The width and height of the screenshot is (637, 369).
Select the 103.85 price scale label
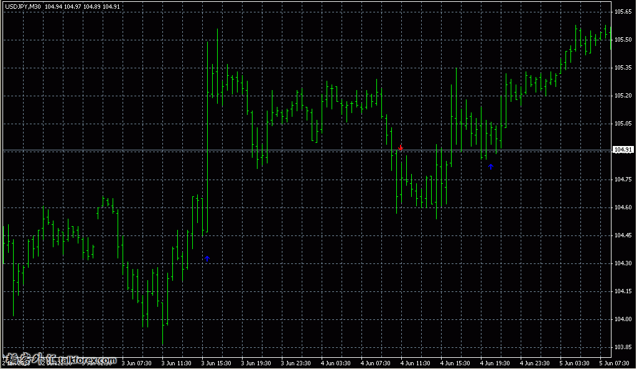click(x=623, y=347)
